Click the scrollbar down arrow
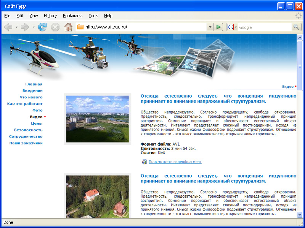Screen dimensions: 305x228 tap(300, 214)
